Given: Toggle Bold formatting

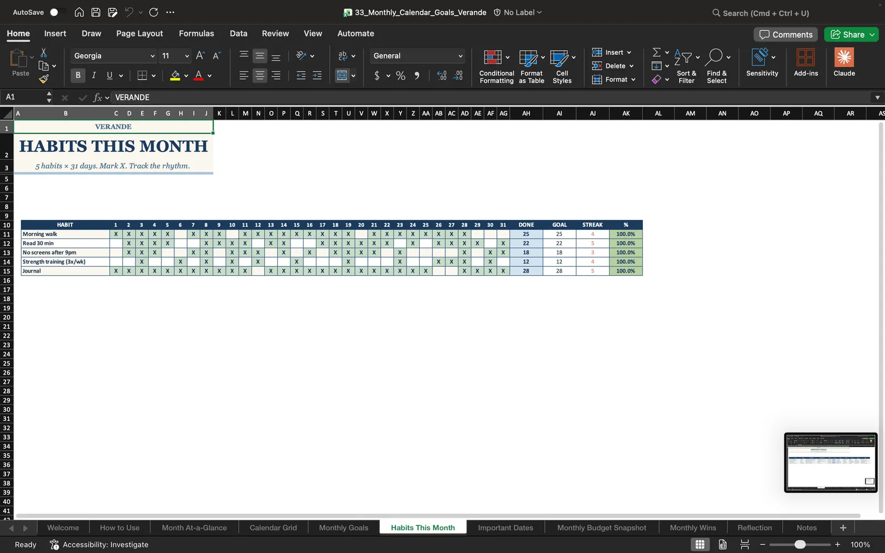Looking at the screenshot, I should (78, 75).
